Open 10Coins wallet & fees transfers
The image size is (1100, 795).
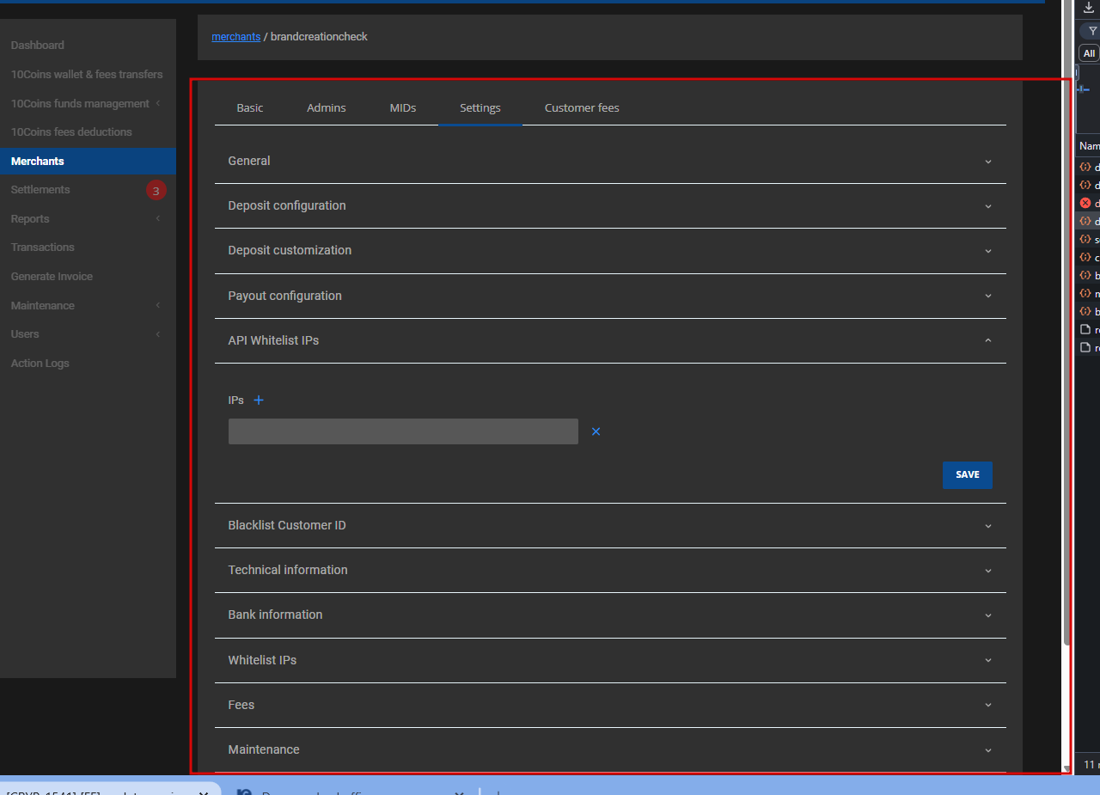coord(87,75)
